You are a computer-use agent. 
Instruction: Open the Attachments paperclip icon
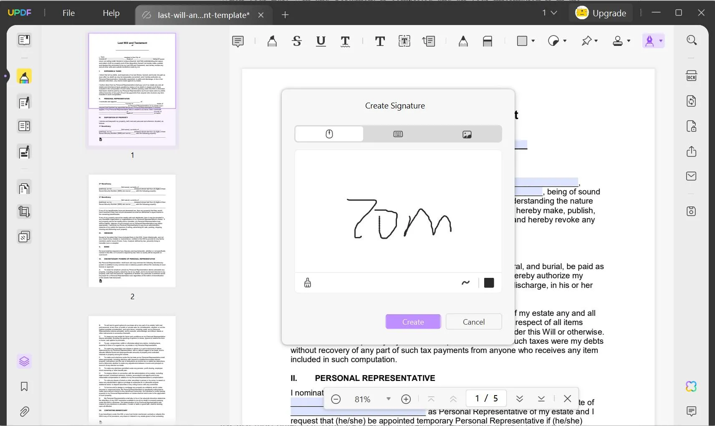point(24,412)
